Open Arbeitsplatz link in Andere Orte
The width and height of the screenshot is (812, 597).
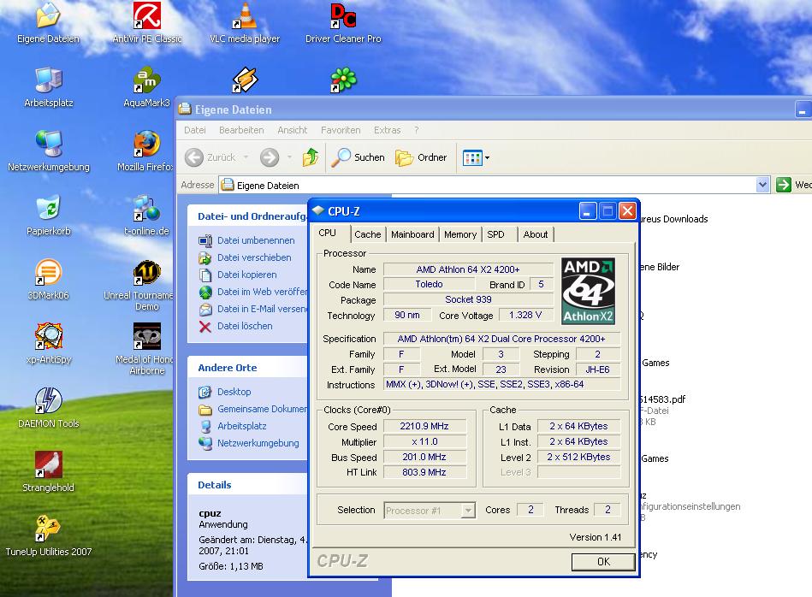click(233, 426)
